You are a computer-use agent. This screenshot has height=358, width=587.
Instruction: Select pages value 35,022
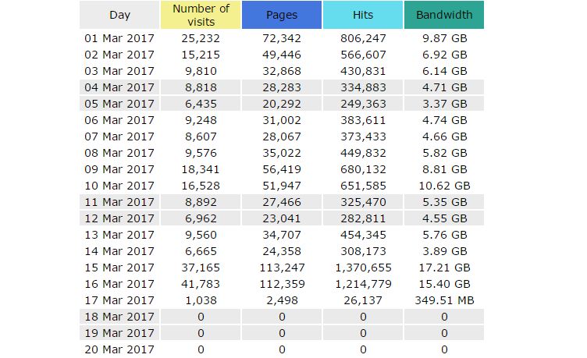click(x=282, y=153)
